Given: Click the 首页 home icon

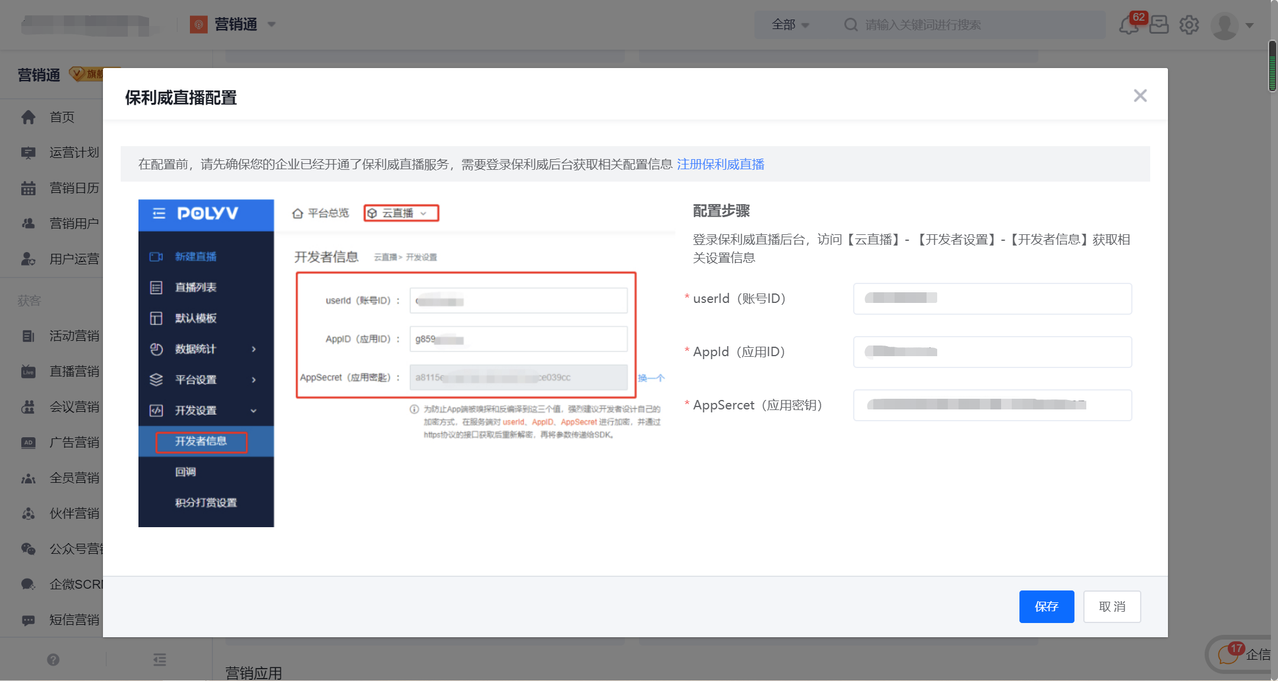Looking at the screenshot, I should pyautogui.click(x=28, y=117).
